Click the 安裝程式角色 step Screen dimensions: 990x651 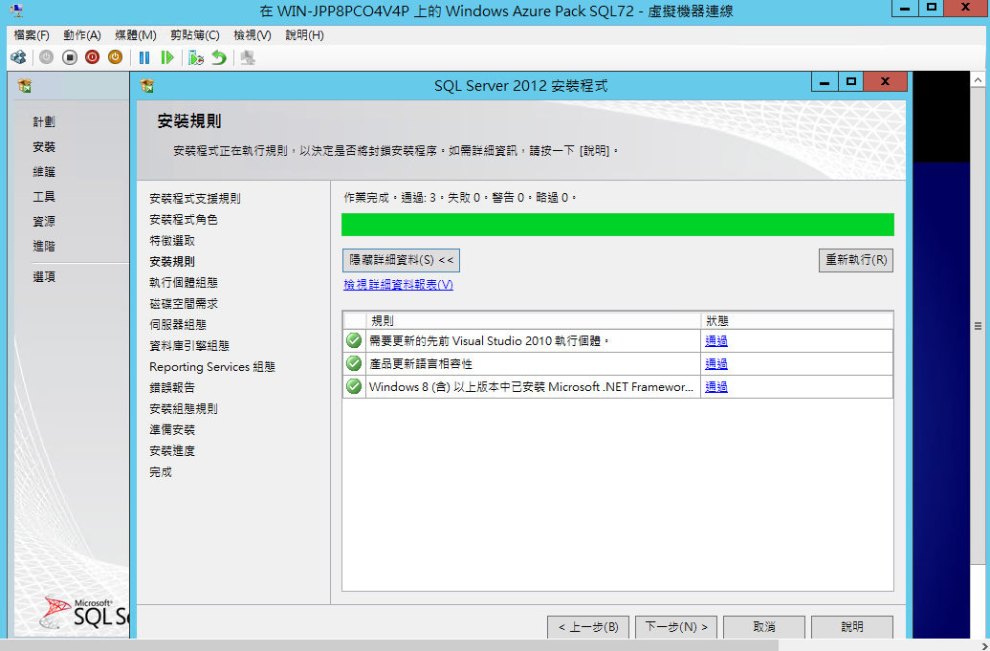click(x=184, y=220)
